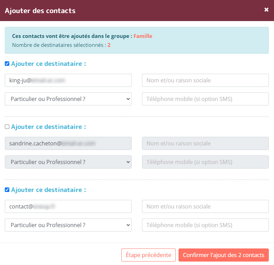Check the sandrine.cacheton recipient checkbox
Image resolution: width=274 pixels, height=265 pixels.
(7, 127)
